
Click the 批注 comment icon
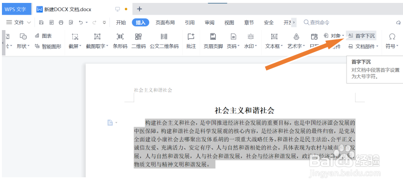[191, 37]
